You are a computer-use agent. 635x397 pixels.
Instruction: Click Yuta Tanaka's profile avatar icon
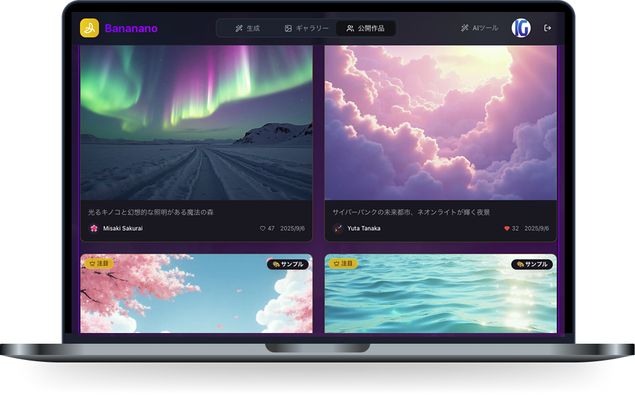tap(337, 228)
